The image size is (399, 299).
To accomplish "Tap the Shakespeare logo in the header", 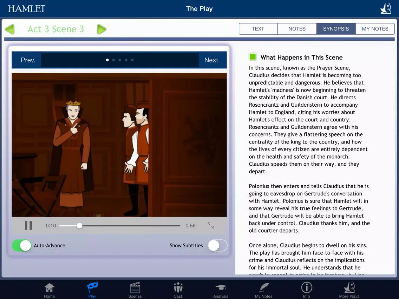I will [386, 8].
